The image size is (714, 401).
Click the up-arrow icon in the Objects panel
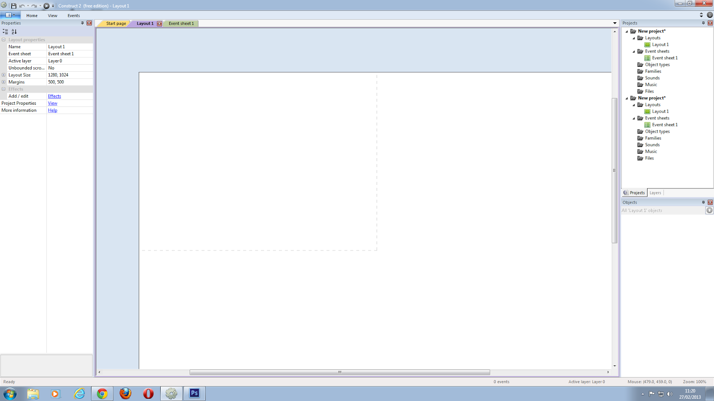coord(710,210)
